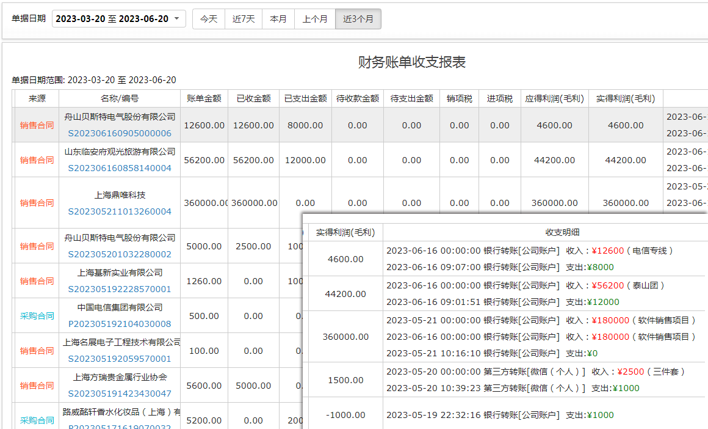The height and width of the screenshot is (429, 708).
Task: Click the 来源 column header
Action: coord(37,98)
